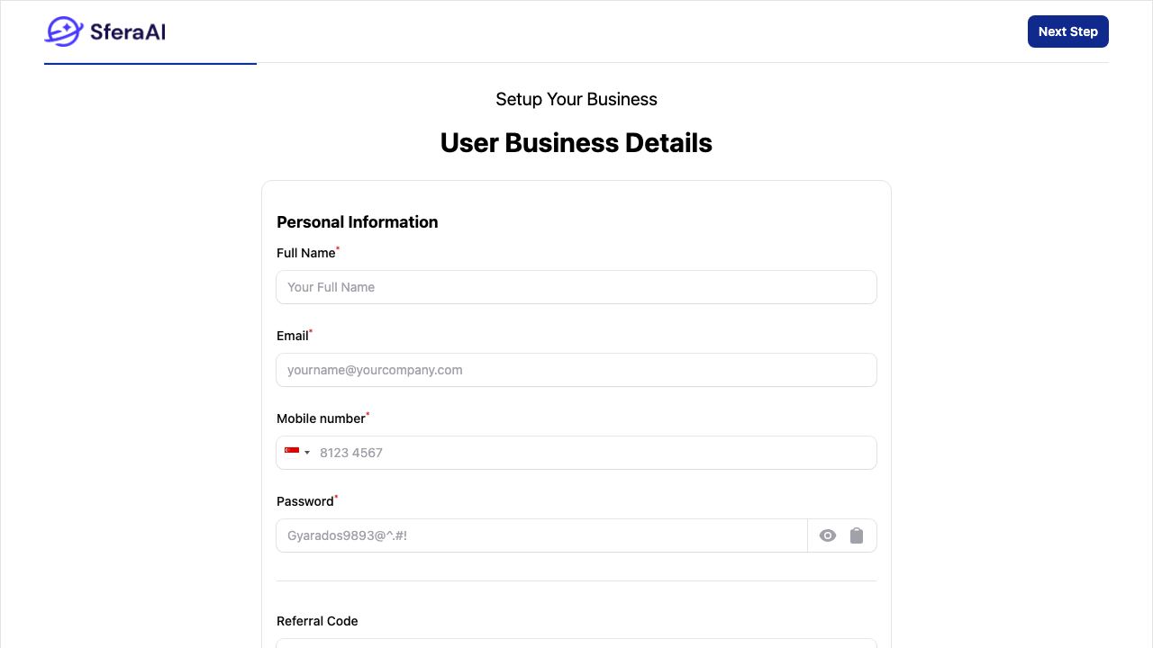The height and width of the screenshot is (648, 1153).
Task: Click the User Business Details heading
Action: (x=576, y=143)
